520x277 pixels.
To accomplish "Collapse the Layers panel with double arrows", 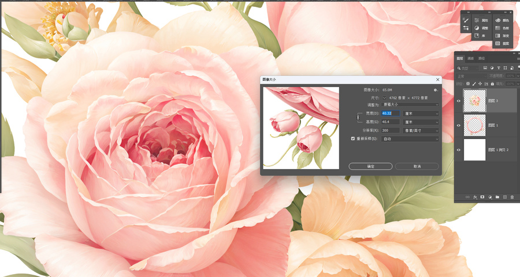I will [514, 53].
